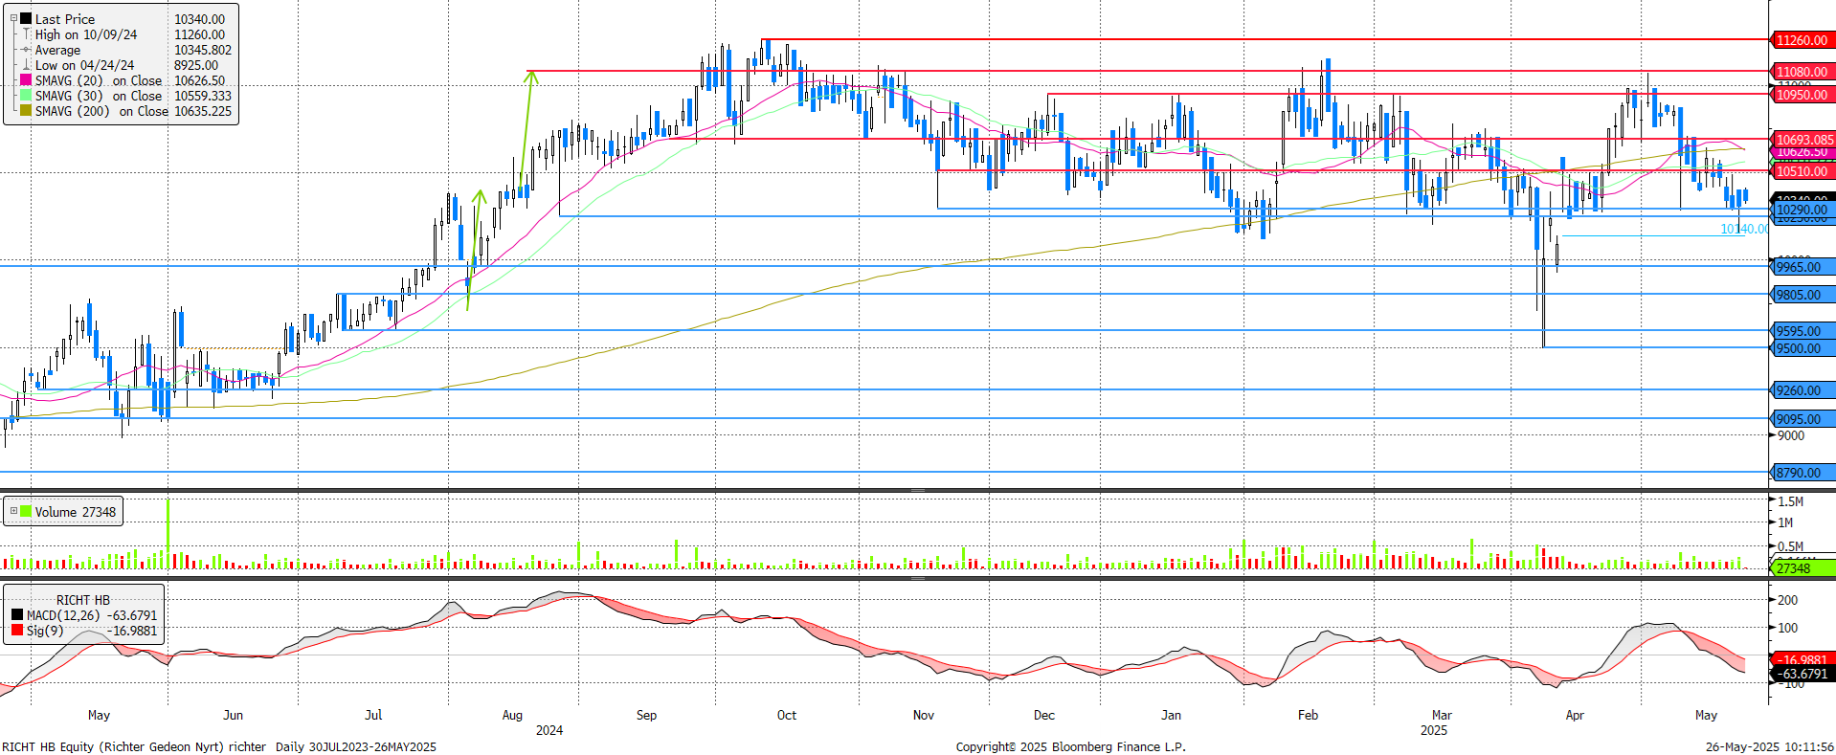
Task: Click the Low marker icon in legend
Action: coord(27,65)
